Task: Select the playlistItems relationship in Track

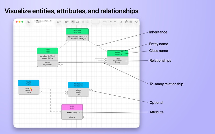Action: 48,65
